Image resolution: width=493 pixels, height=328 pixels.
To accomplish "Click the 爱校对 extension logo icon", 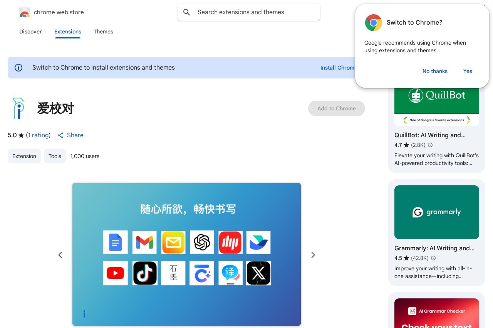I will (18, 108).
